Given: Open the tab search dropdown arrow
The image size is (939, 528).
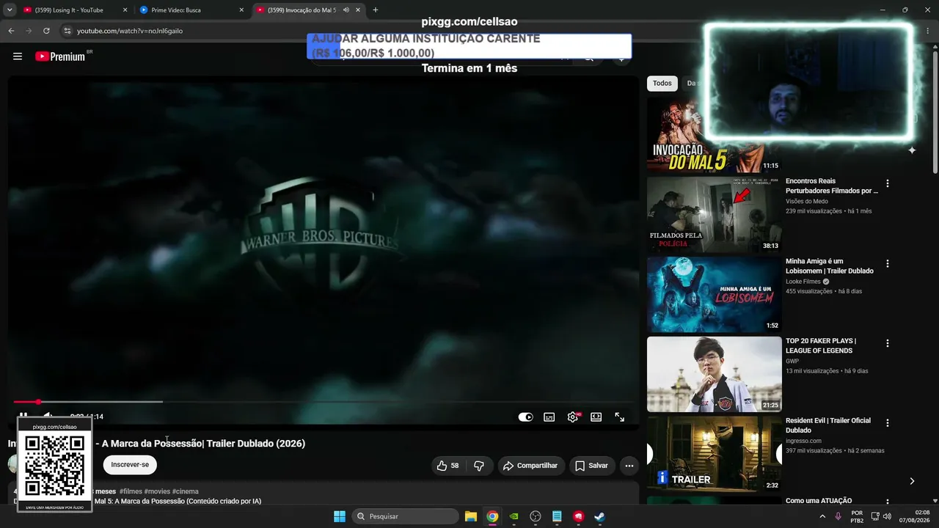Looking at the screenshot, I should click(10, 10).
